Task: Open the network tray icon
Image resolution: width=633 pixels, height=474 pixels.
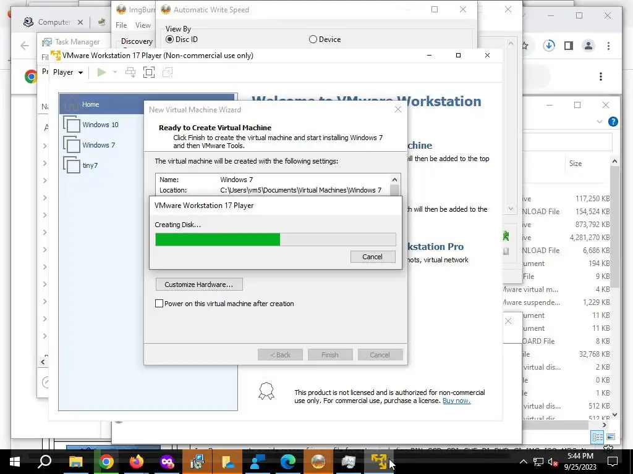Action: (538, 462)
